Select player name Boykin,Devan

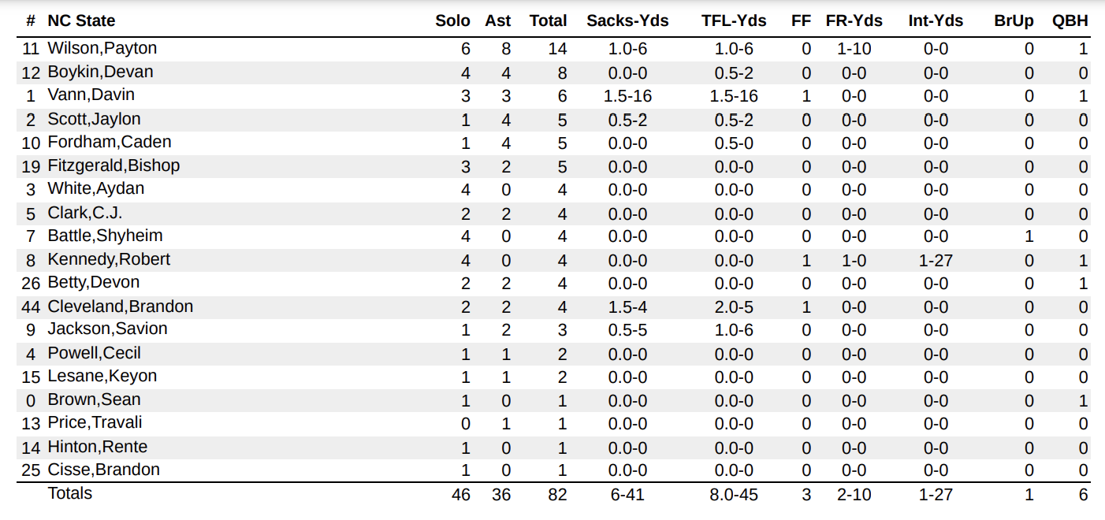click(x=100, y=72)
